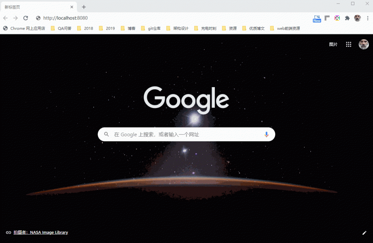Click the magnifier icon inside the search box
The height and width of the screenshot is (243, 373).
(x=107, y=134)
